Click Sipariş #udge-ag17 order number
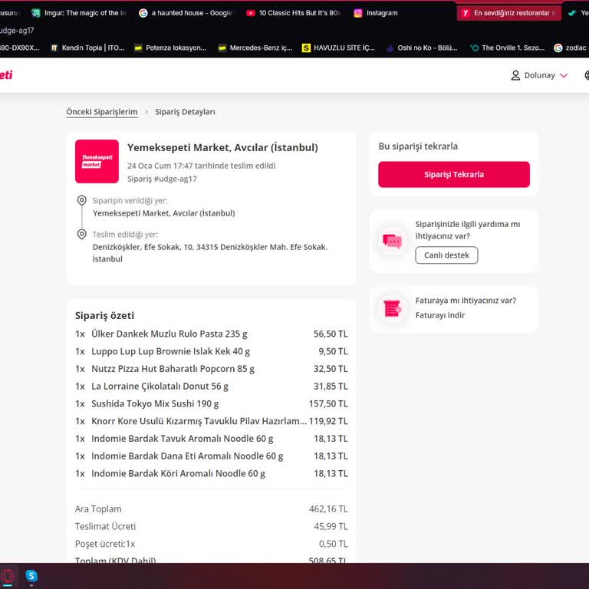 coord(162,179)
